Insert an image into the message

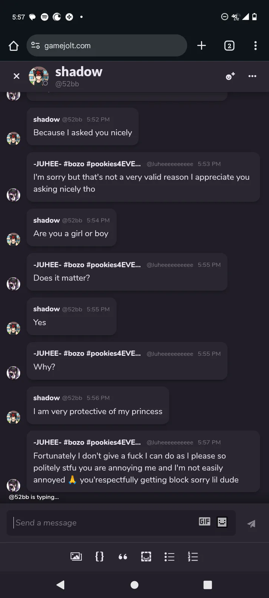[x=76, y=557]
